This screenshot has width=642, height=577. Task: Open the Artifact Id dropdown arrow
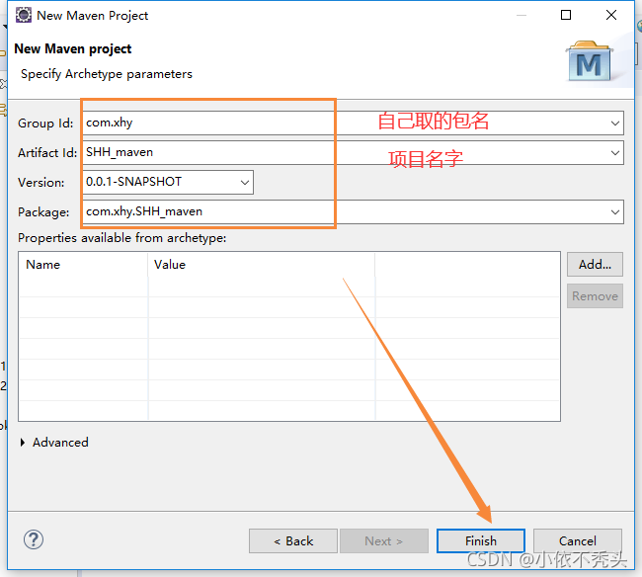[x=614, y=153]
